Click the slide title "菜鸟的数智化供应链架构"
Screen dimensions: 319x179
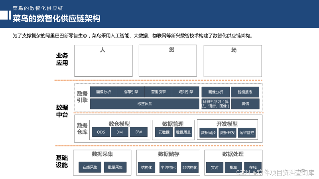[x=56, y=18]
